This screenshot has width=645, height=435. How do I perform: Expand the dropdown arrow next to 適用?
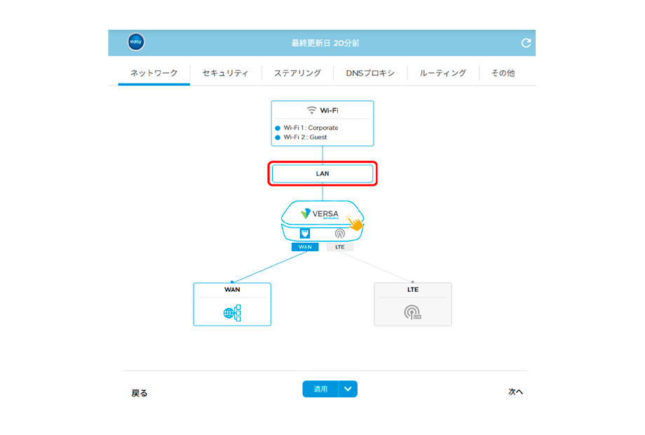tap(348, 389)
